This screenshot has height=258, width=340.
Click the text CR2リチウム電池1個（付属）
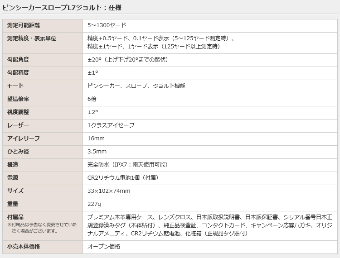pyautogui.click(x=123, y=178)
